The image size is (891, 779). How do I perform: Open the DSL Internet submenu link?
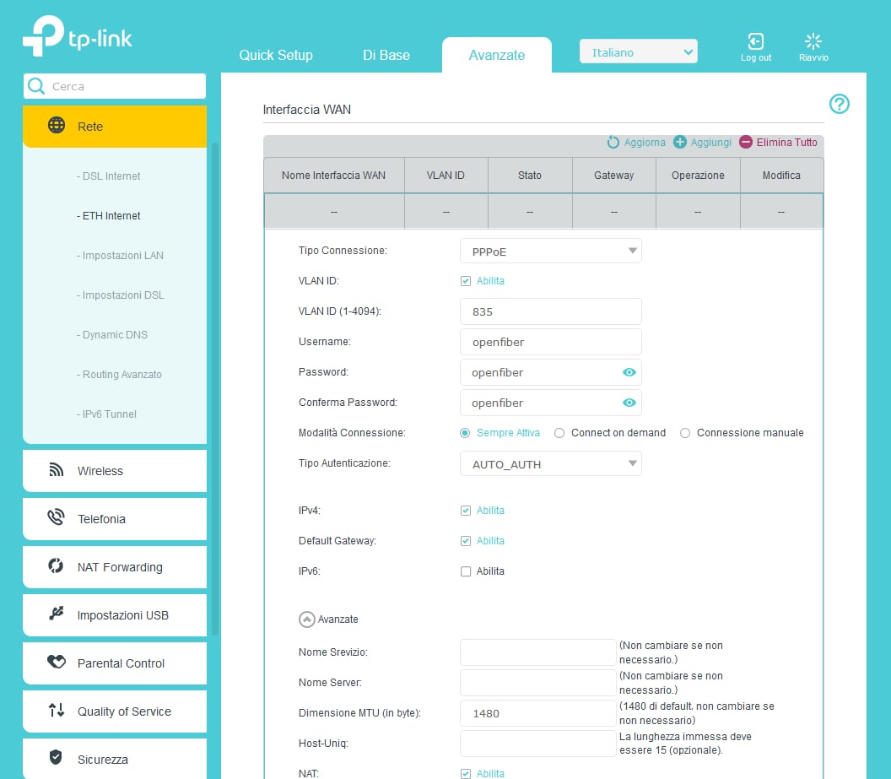tap(111, 176)
